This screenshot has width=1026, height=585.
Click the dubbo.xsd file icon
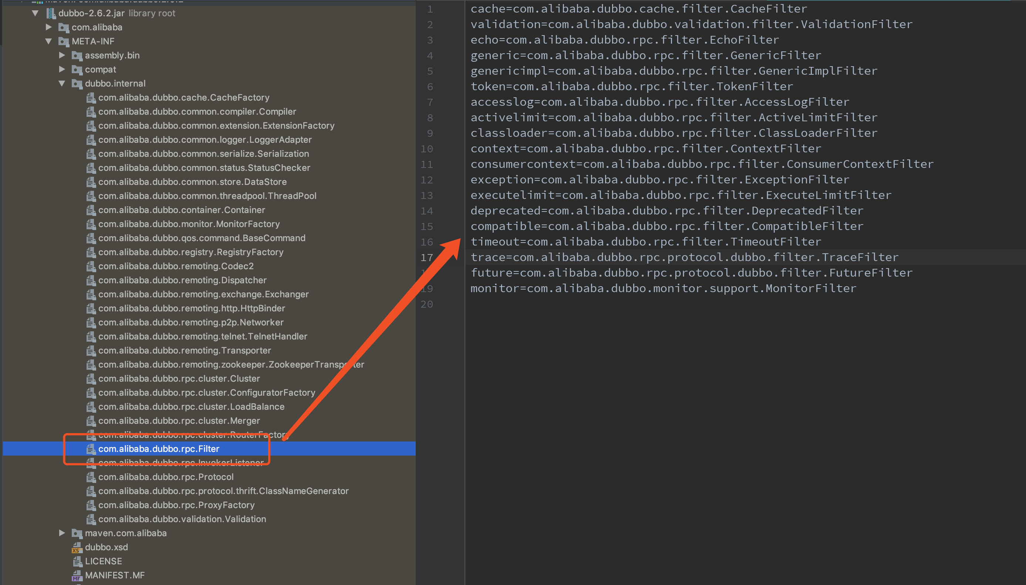(x=77, y=547)
